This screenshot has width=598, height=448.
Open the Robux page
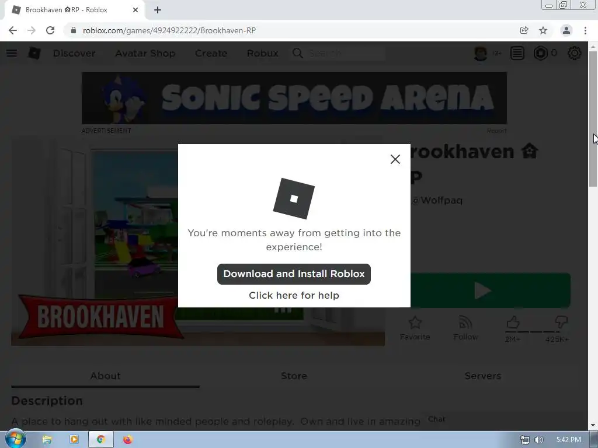click(x=262, y=53)
